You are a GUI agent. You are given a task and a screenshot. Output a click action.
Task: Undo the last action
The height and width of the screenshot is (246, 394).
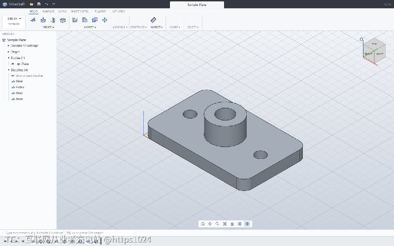pyautogui.click(x=46, y=4)
